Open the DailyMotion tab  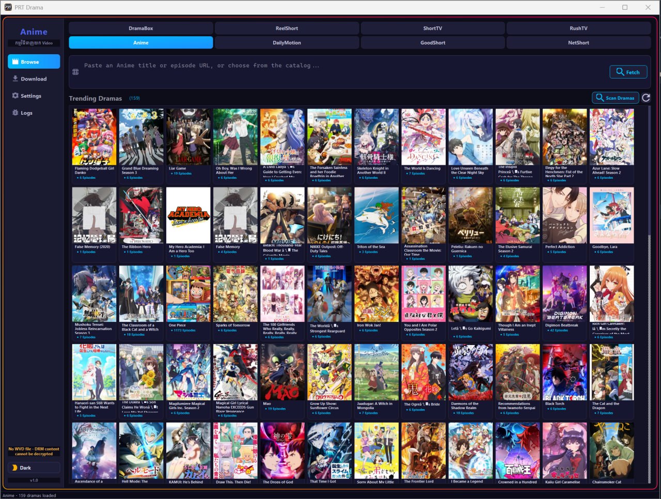click(x=287, y=43)
